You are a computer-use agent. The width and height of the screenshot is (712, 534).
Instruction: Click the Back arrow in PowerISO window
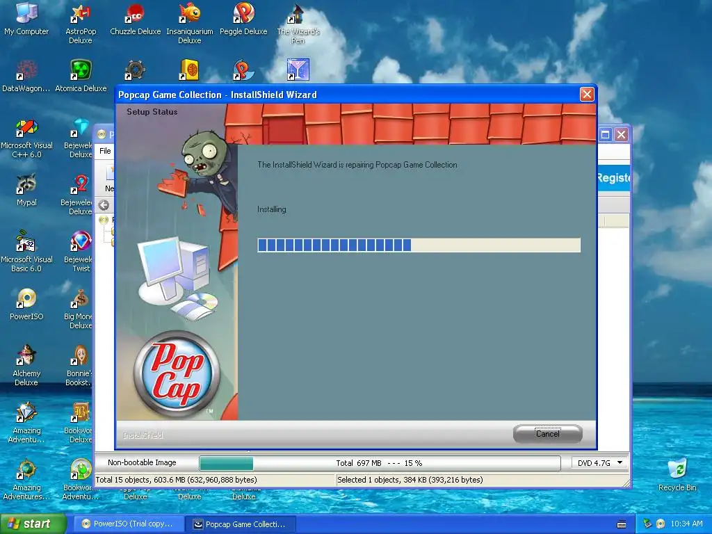pyautogui.click(x=104, y=205)
